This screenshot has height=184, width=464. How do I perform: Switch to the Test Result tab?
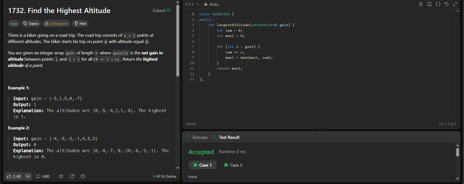pyautogui.click(x=226, y=137)
